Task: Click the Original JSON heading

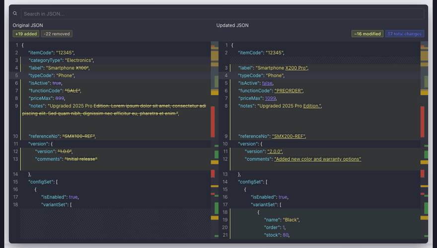Action: (x=28, y=25)
